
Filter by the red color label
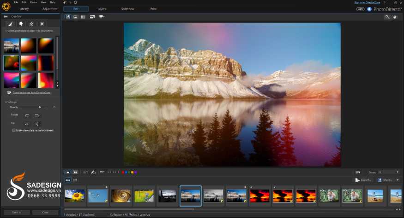[x=123, y=172]
